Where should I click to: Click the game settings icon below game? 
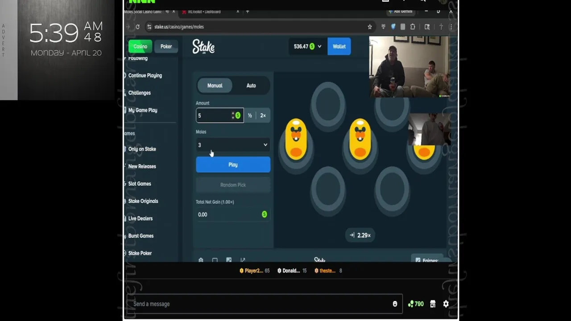[201, 260]
